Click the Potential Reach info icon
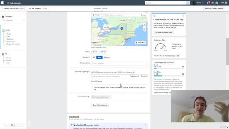The height and width of the screenshot is (129, 229). [x=178, y=56]
